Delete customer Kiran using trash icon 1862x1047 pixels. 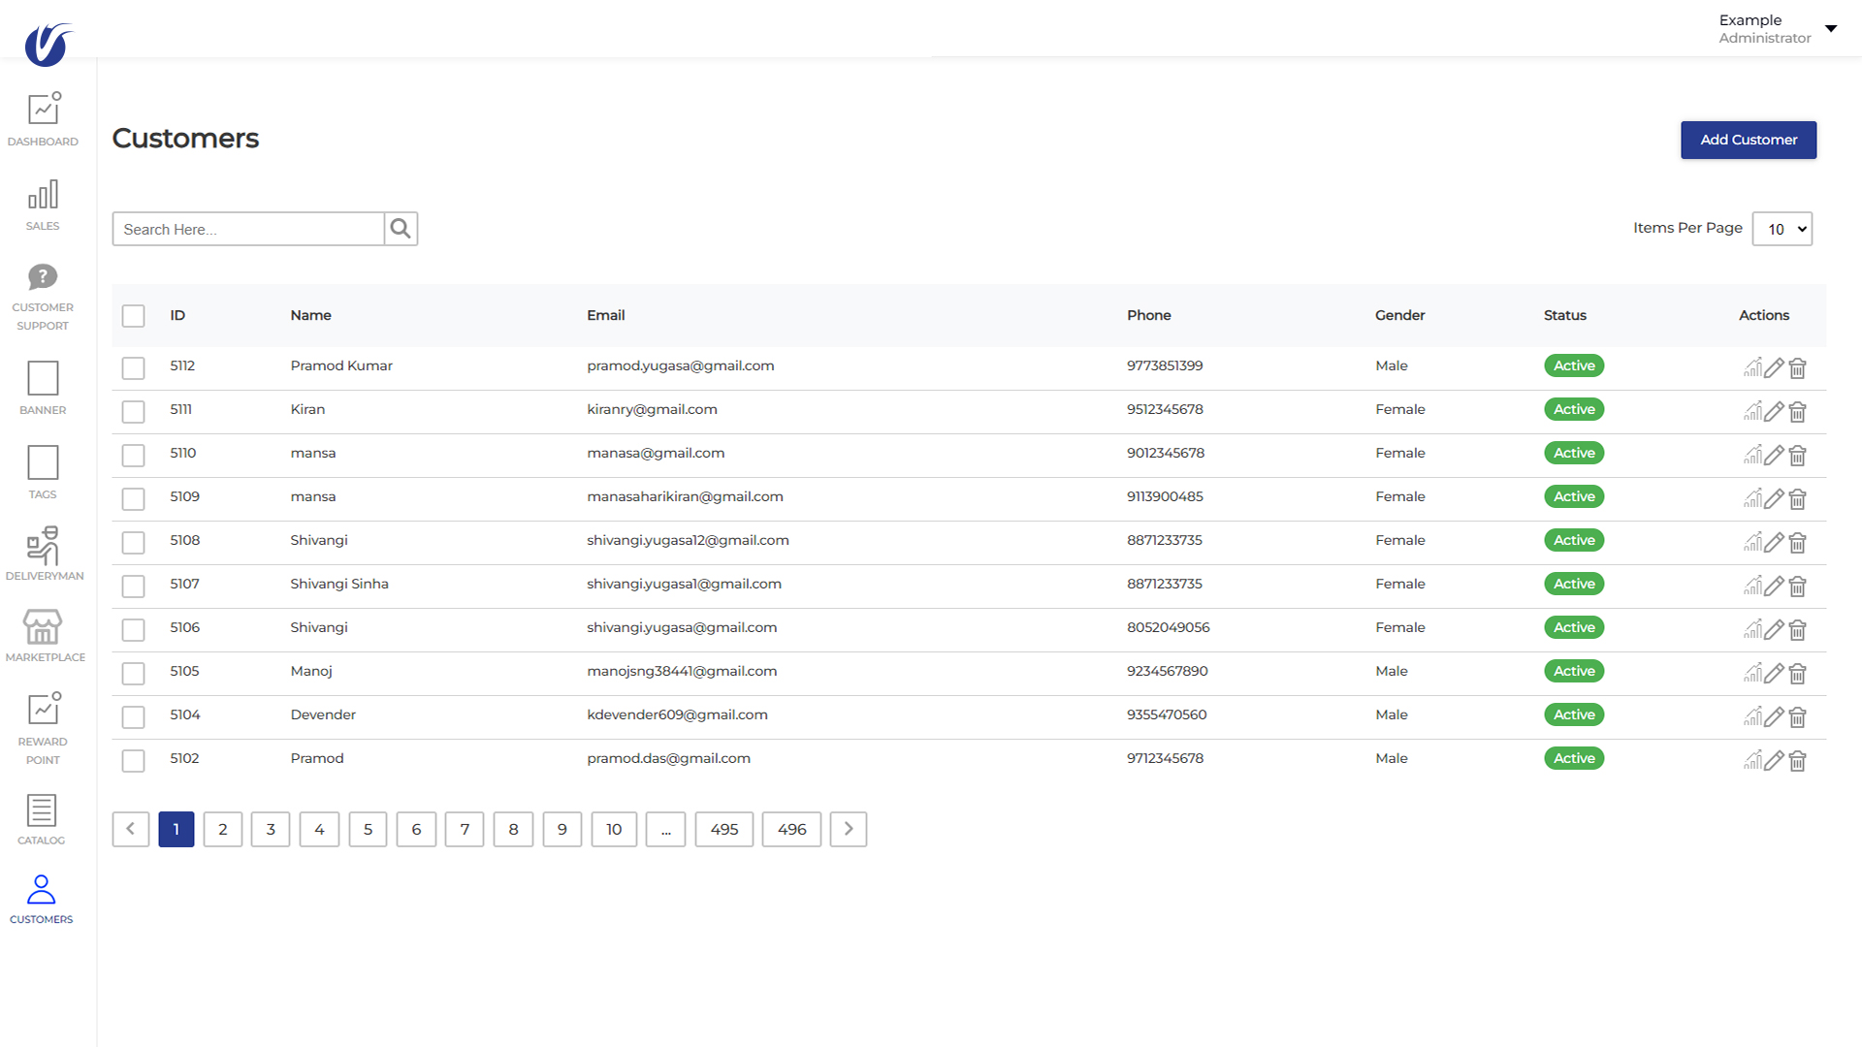[1797, 412]
